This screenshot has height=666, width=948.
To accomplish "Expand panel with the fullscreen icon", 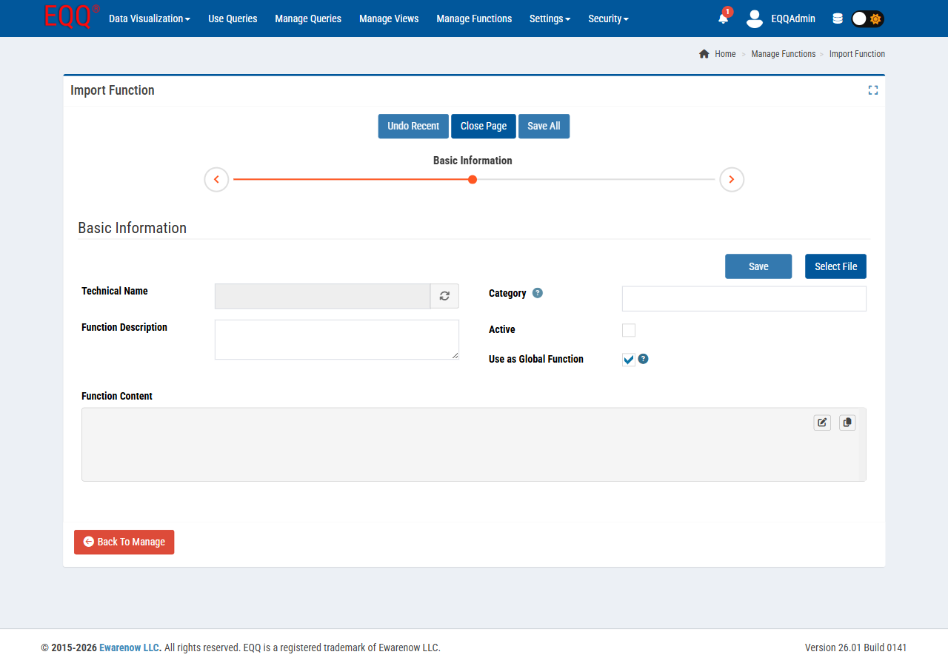I will point(872,90).
